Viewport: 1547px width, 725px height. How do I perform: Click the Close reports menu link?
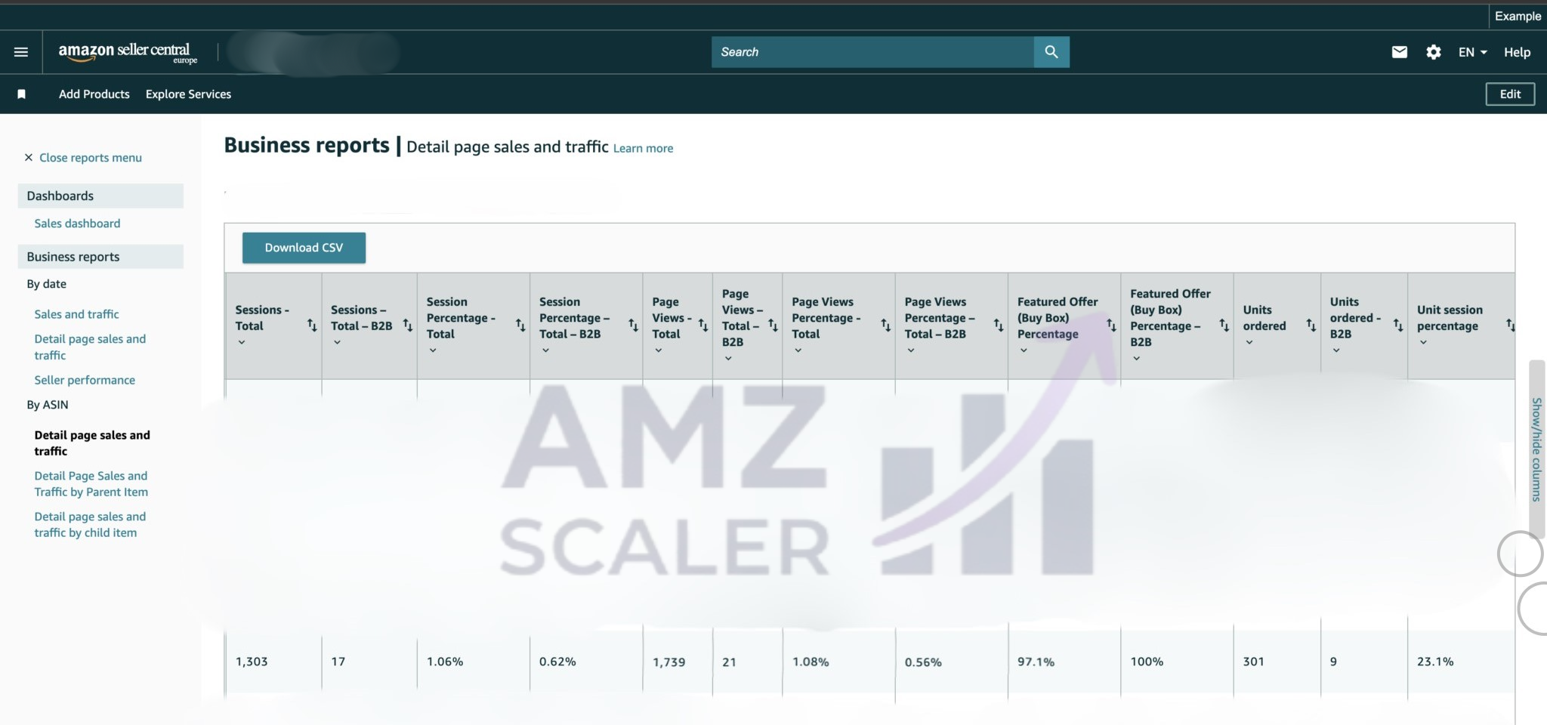pyautogui.click(x=91, y=158)
